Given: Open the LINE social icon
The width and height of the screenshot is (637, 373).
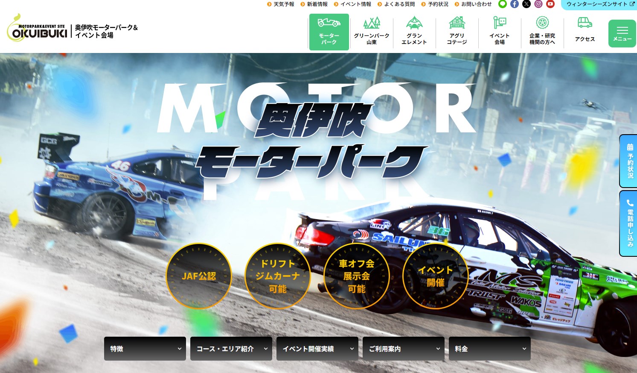Looking at the screenshot, I should pyautogui.click(x=503, y=4).
